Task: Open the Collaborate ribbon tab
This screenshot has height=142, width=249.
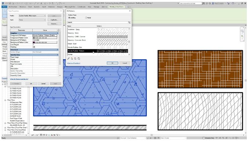Action: [81, 7]
